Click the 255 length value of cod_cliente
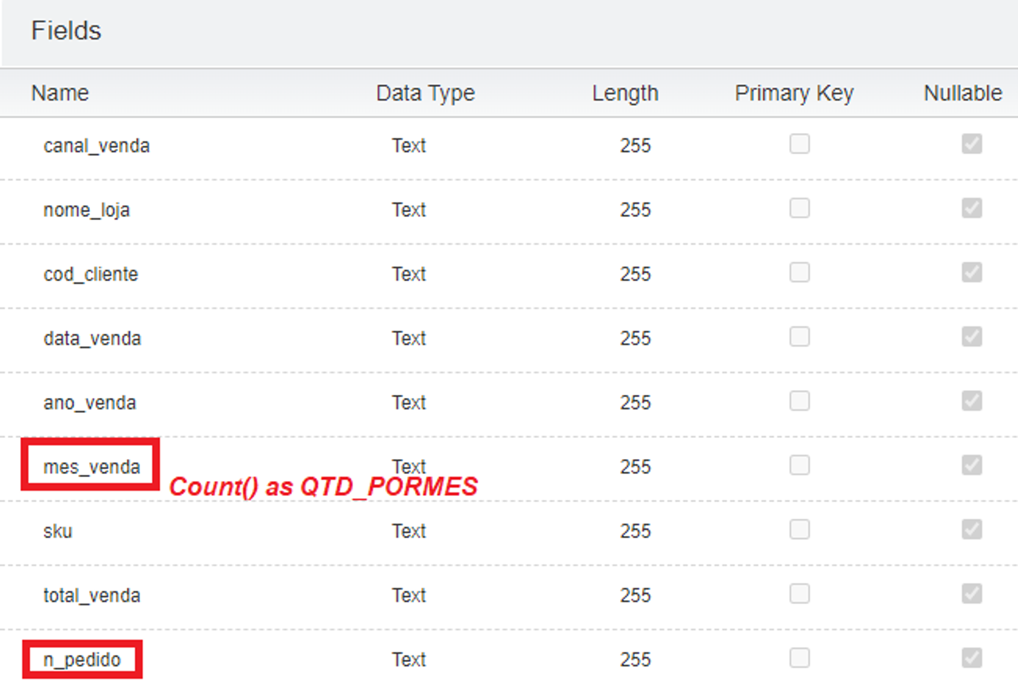 pyautogui.click(x=635, y=275)
